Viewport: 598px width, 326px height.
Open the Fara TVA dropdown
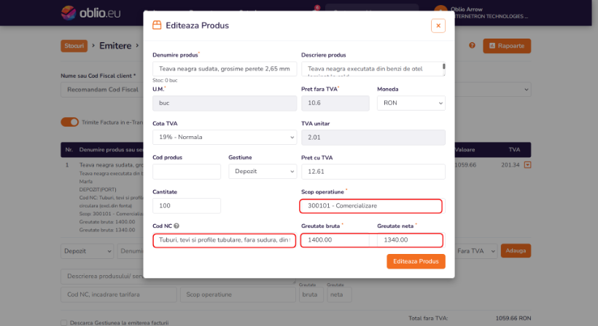point(475,251)
